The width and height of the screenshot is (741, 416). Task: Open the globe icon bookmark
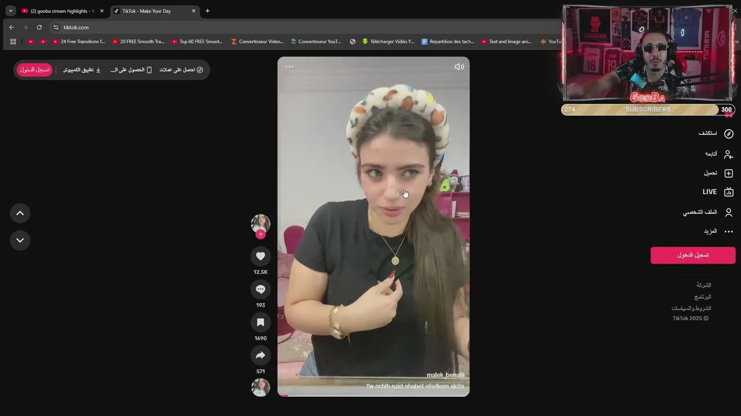353,42
